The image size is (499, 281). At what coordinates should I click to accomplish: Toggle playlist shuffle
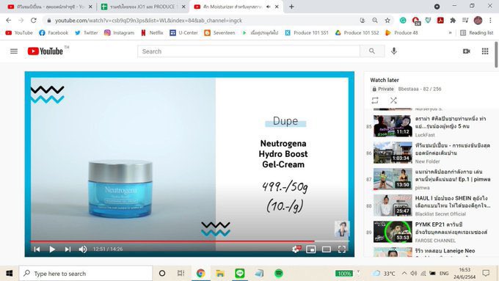[x=393, y=101]
